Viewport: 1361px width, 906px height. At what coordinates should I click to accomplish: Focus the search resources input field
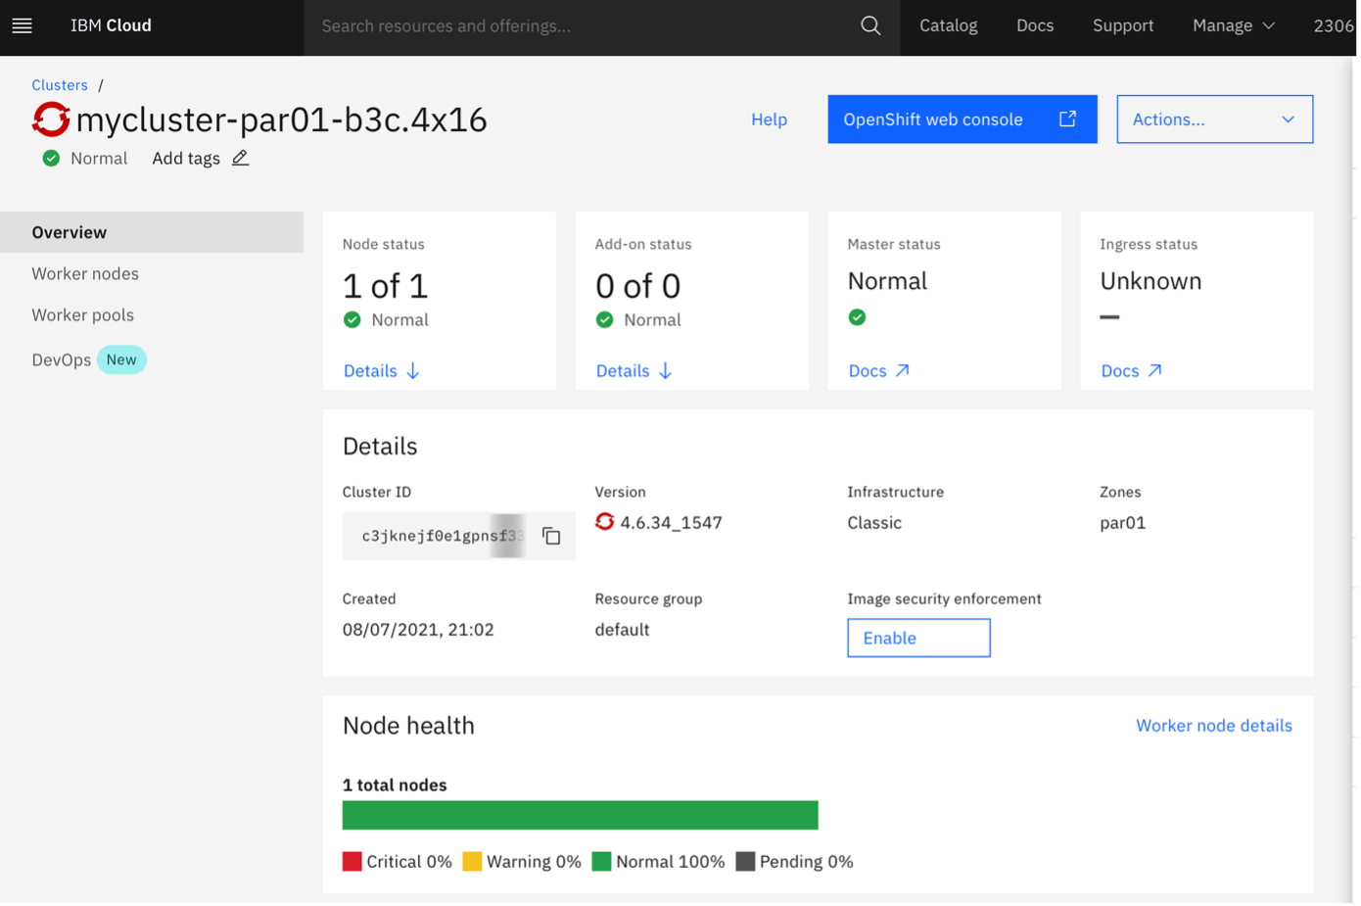pos(578,26)
